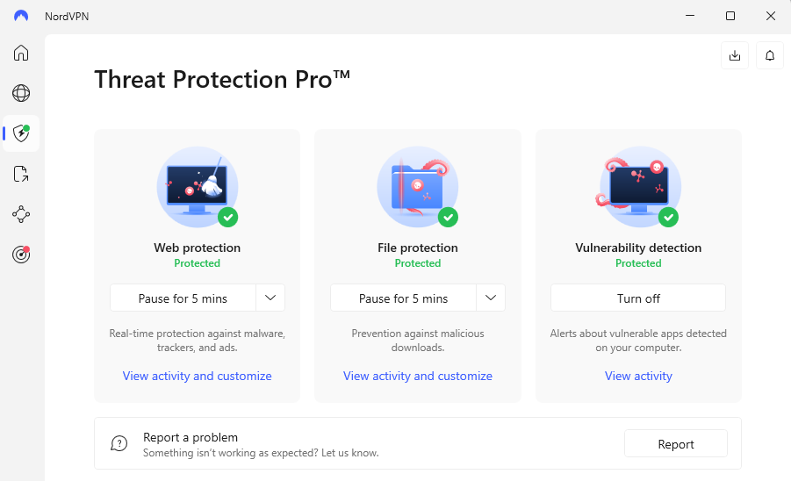Image resolution: width=791 pixels, height=481 pixels.
Task: Expand Web protection pause duration dropdown
Action: (270, 298)
